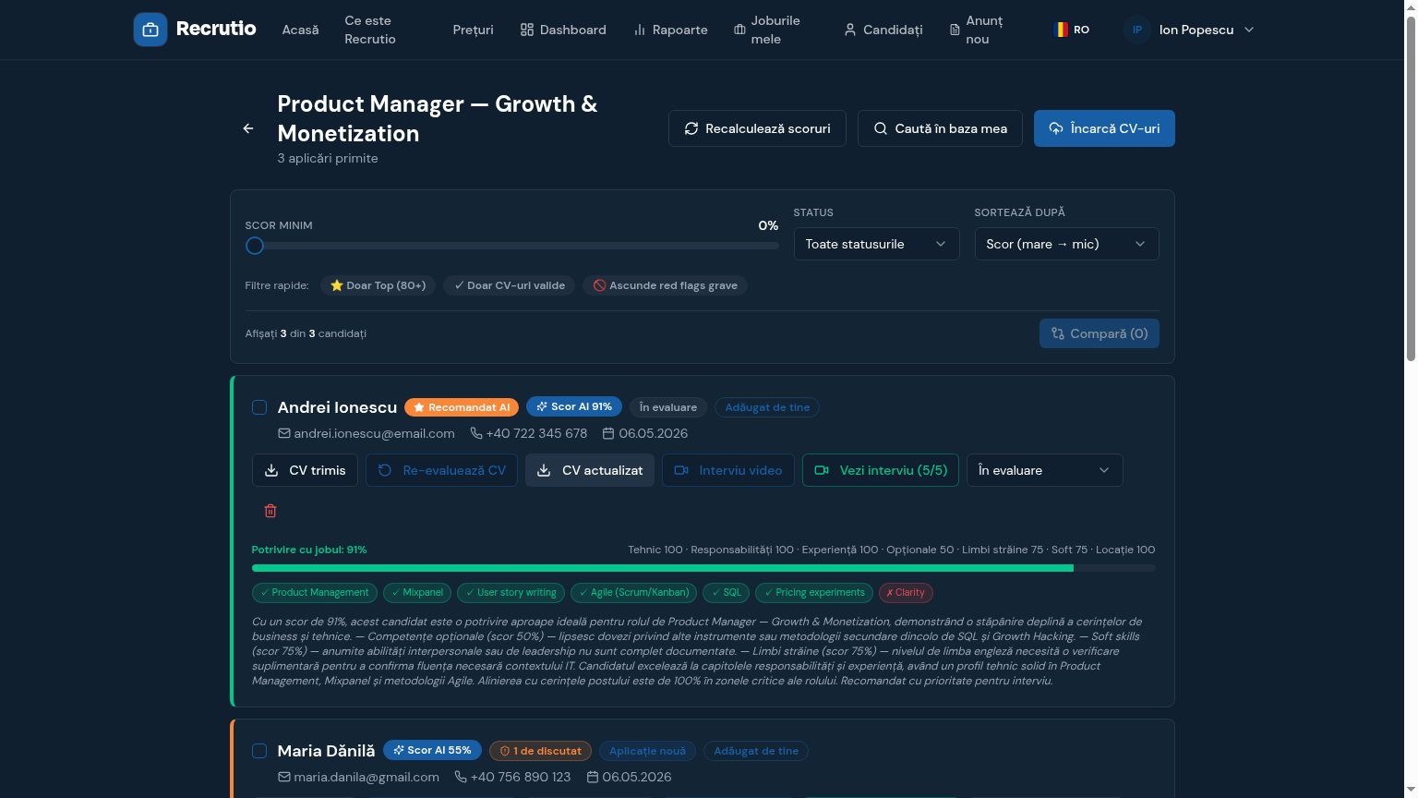This screenshot has width=1418, height=798.
Task: Click the '1 de discutat' warning badge
Action: 540,751
